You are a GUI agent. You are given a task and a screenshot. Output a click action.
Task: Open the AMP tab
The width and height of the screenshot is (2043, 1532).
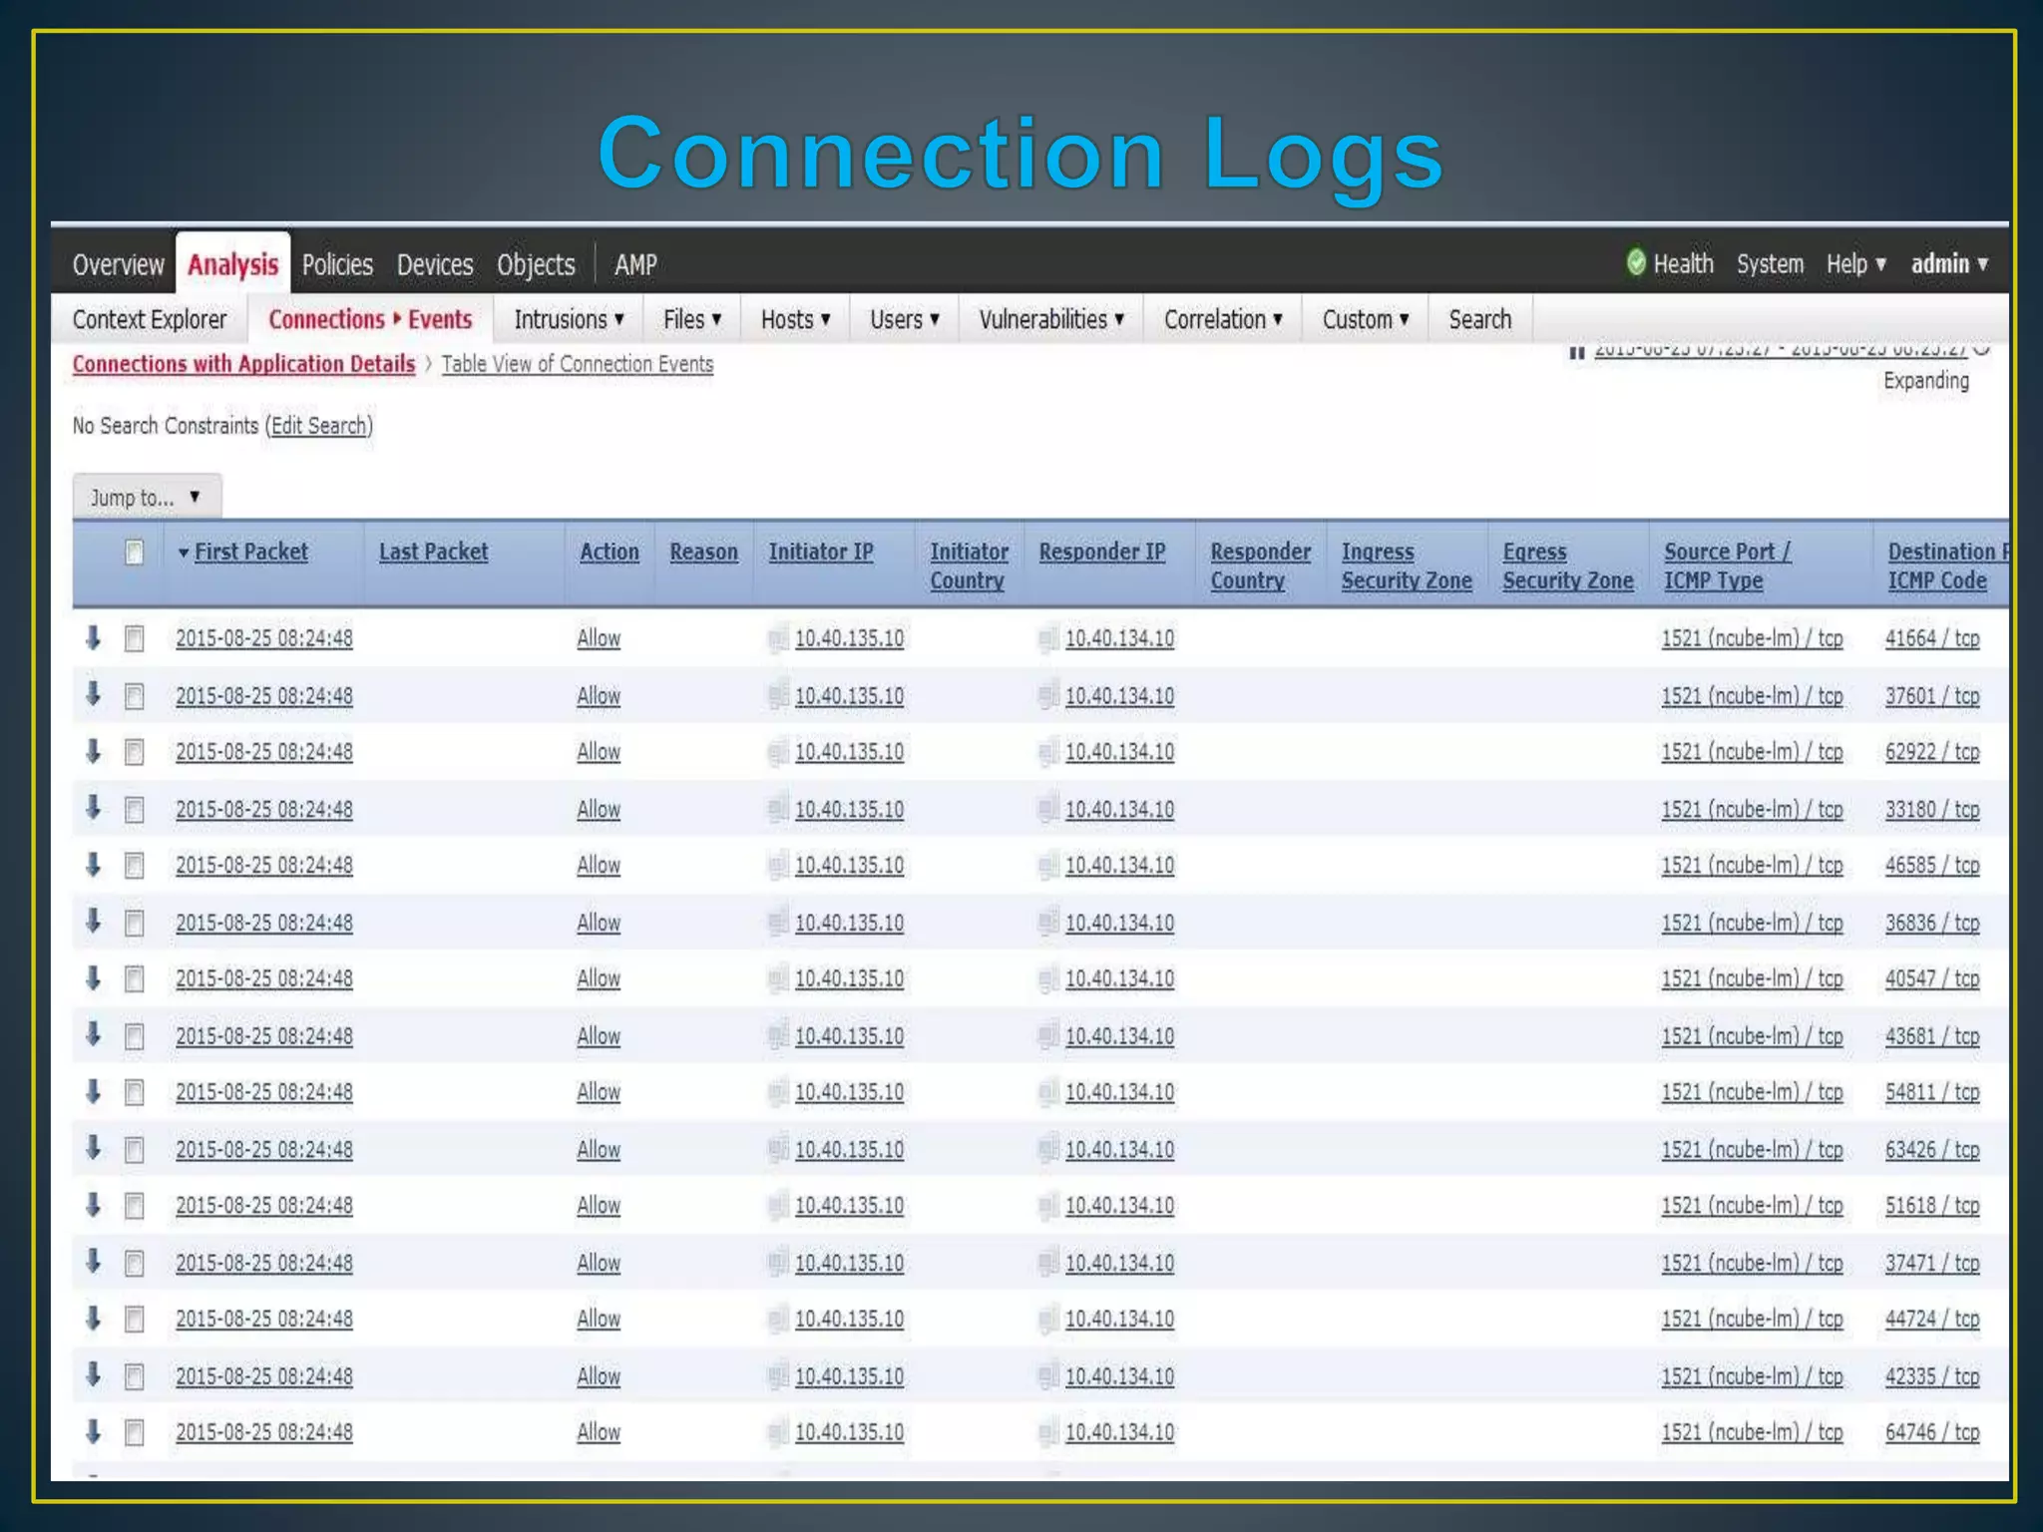[635, 264]
